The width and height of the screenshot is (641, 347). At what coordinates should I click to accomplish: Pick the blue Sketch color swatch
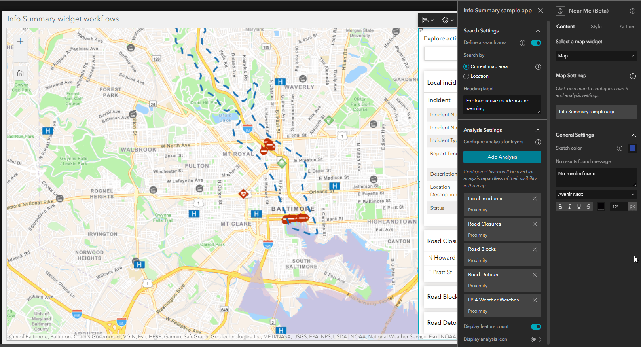click(632, 148)
